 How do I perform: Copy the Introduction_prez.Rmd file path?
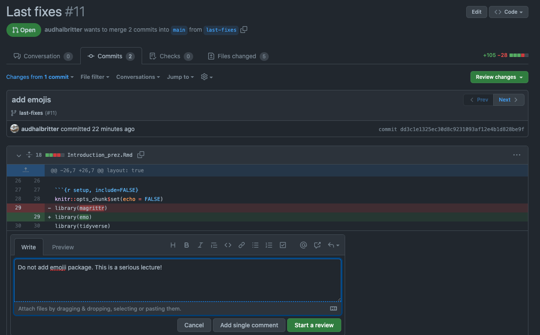[x=141, y=155]
